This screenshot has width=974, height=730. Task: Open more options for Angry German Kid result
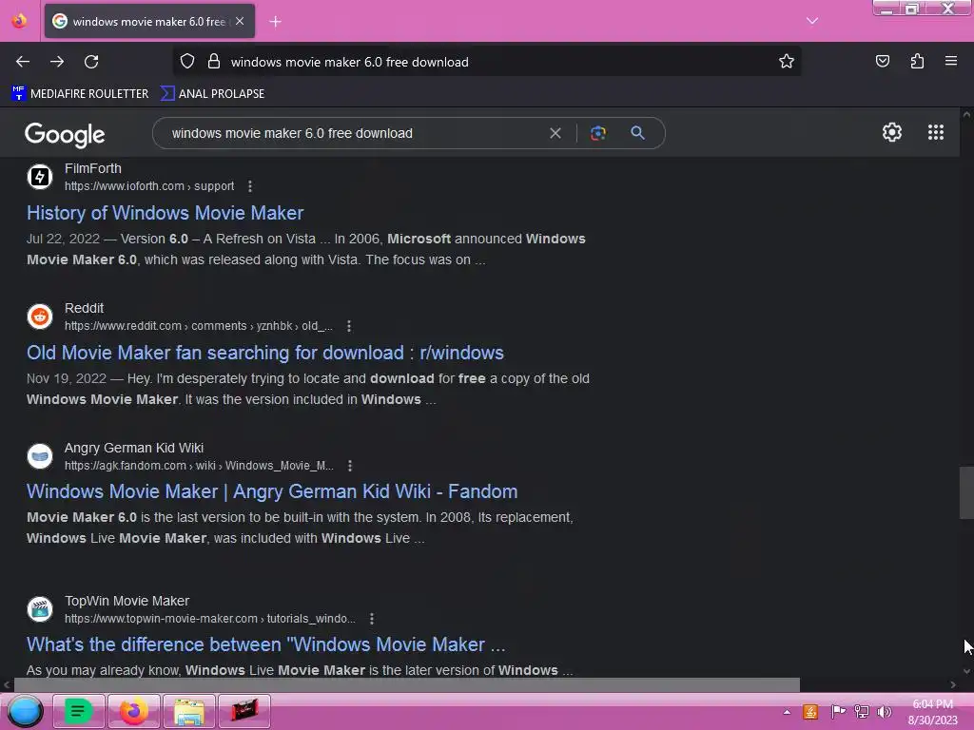tap(350, 466)
